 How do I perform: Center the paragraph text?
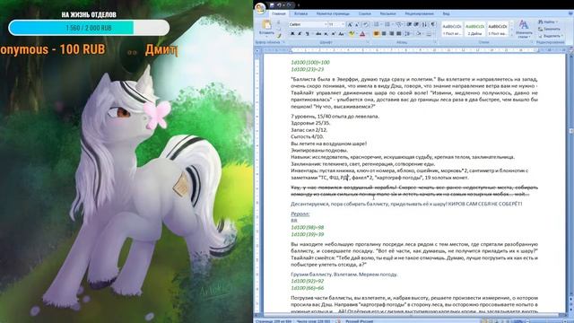384,34
